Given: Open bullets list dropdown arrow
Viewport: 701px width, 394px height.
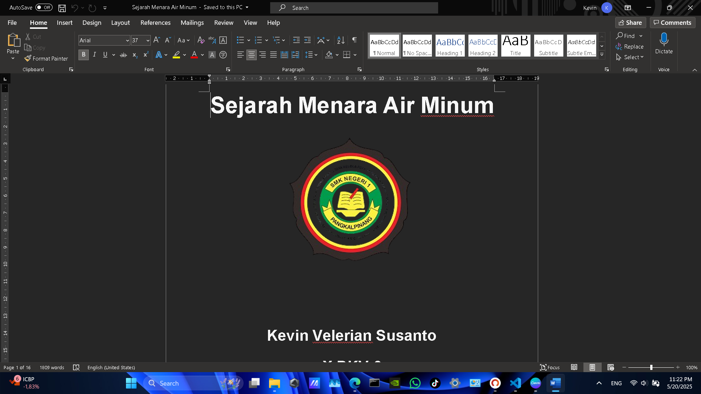Looking at the screenshot, I should click(x=249, y=40).
